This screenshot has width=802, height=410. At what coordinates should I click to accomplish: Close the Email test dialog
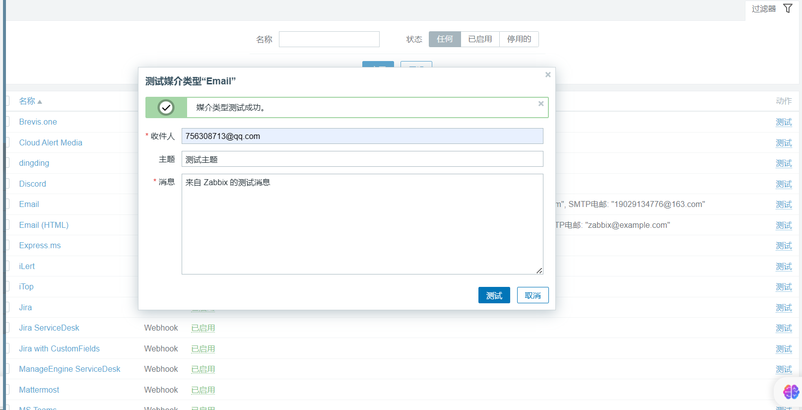click(x=548, y=74)
